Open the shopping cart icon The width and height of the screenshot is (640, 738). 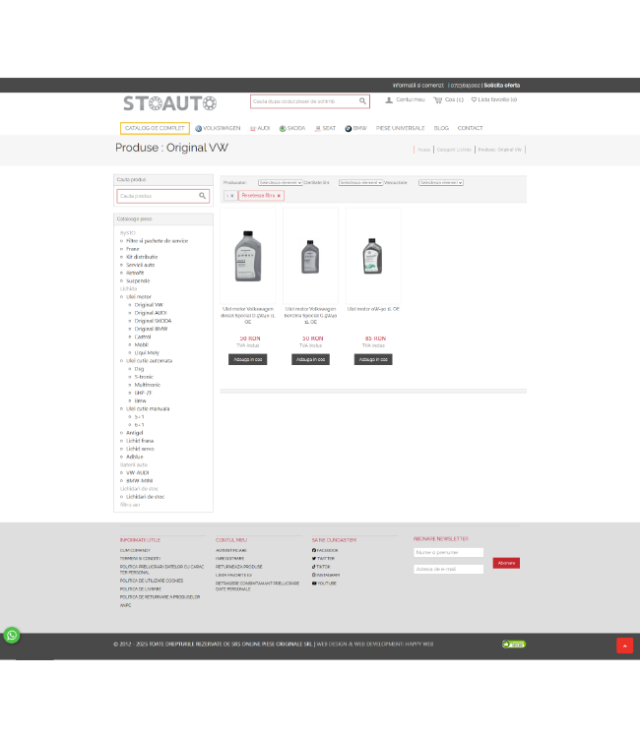(438, 100)
